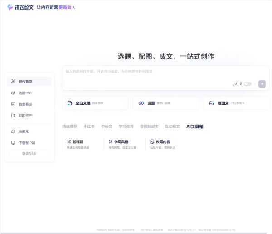Click the image icon on 轻图文 card

(211, 103)
